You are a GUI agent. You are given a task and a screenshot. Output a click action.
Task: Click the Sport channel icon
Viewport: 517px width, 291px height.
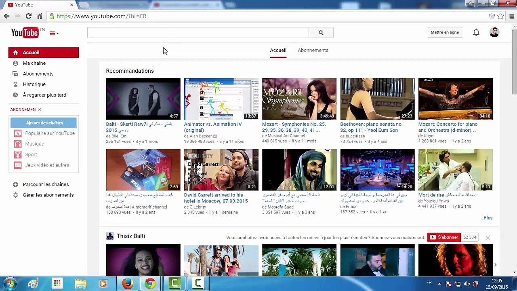coord(17,154)
